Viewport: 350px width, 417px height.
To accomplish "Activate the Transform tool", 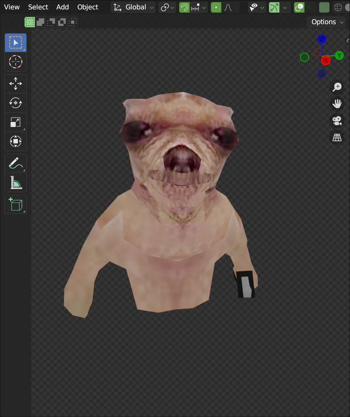I will pyautogui.click(x=16, y=141).
